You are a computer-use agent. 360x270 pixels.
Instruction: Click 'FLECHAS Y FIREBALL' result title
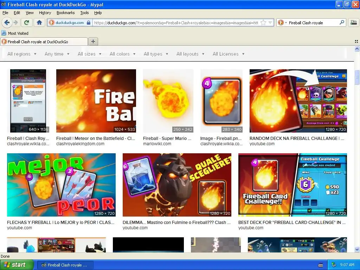60,223
